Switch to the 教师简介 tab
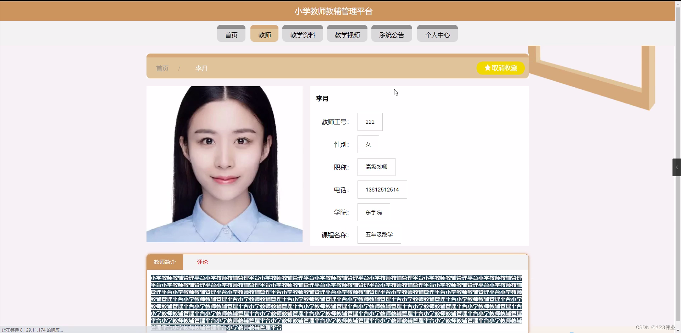Image resolution: width=681 pixels, height=333 pixels. 165,262
